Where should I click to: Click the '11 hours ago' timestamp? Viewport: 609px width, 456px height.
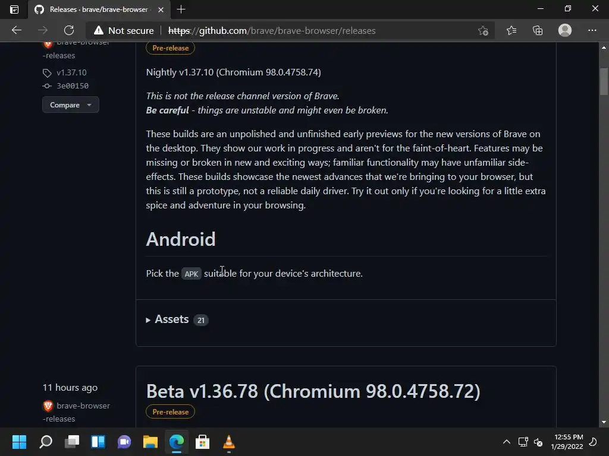coord(70,387)
